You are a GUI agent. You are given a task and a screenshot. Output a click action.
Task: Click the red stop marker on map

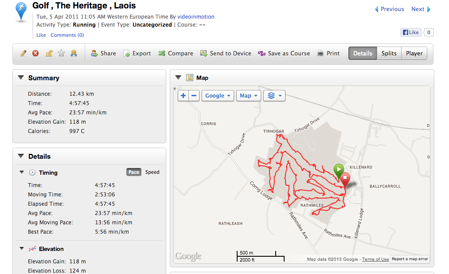tap(345, 180)
